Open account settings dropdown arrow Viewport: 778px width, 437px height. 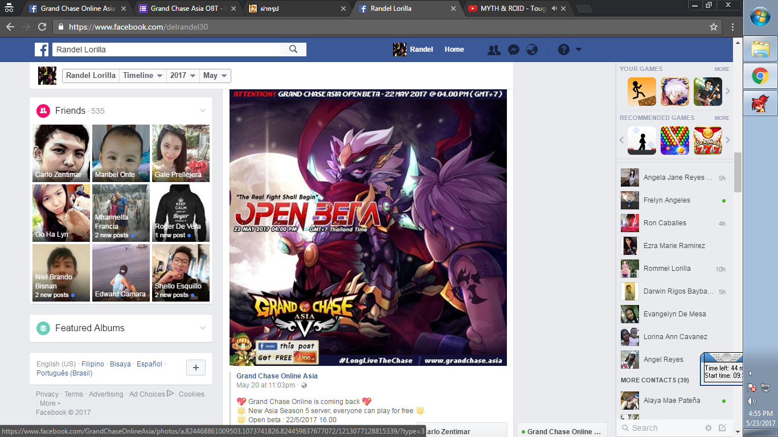[x=579, y=50]
